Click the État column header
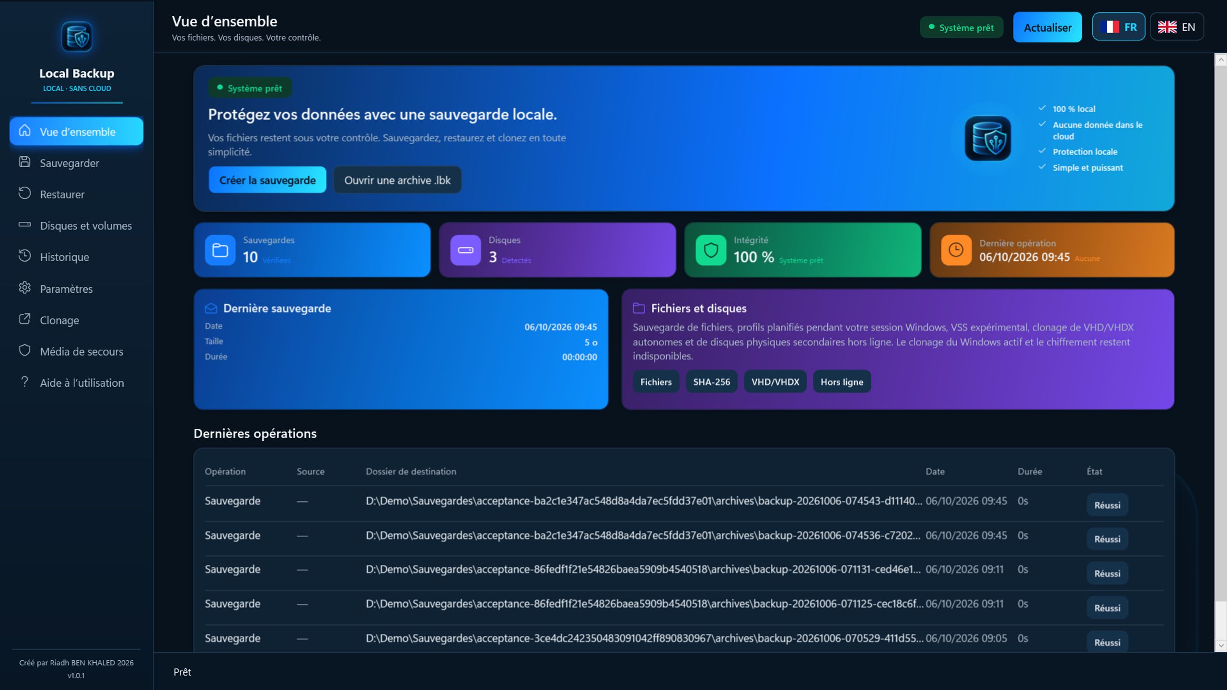Viewport: 1227px width, 690px height. coord(1094,471)
